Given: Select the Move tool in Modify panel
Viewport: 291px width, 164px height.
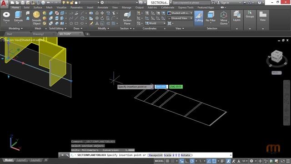Looking at the screenshot, I should 102,13.
